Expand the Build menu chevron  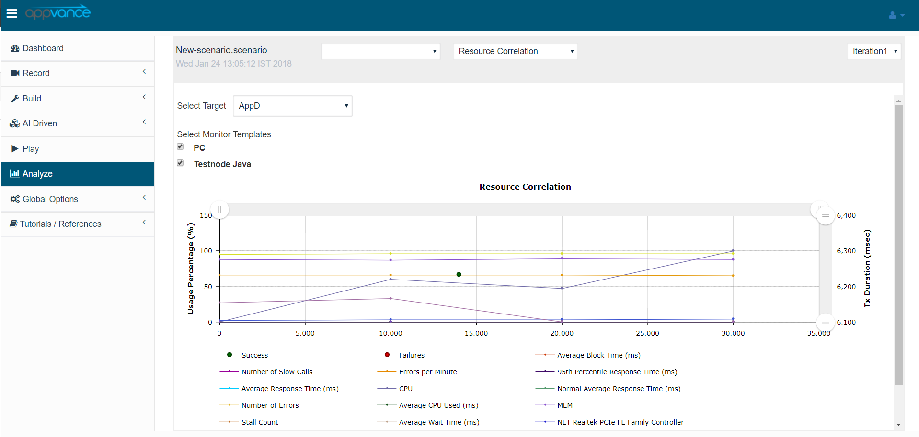pos(144,97)
